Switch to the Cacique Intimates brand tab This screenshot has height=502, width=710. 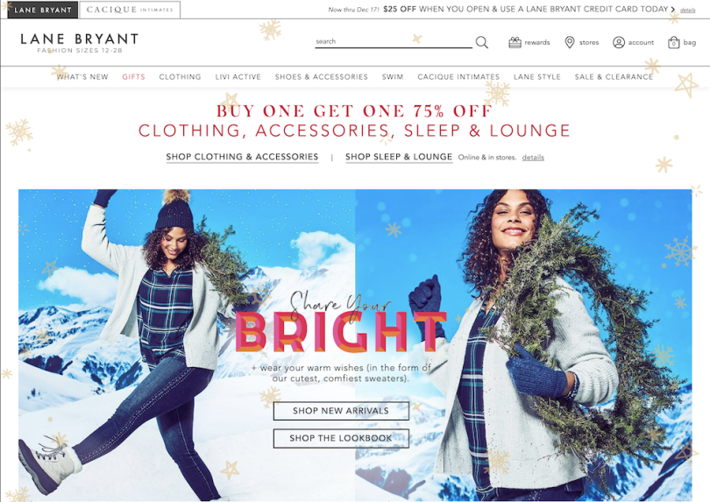pyautogui.click(x=130, y=10)
